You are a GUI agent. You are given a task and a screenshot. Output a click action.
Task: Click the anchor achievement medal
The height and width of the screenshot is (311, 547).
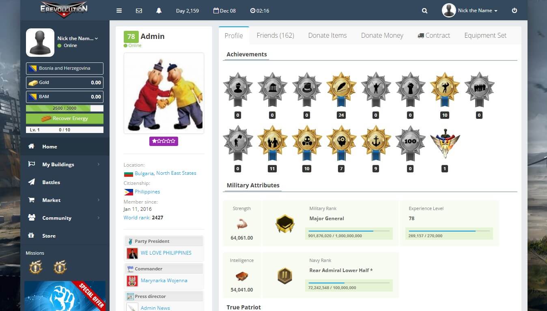tap(376, 142)
